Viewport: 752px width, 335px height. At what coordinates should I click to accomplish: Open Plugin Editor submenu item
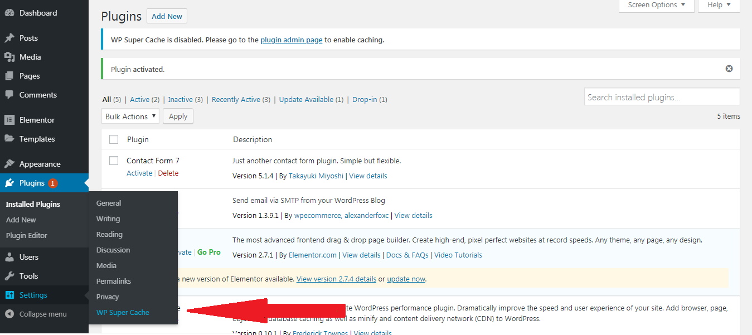pyautogui.click(x=27, y=235)
